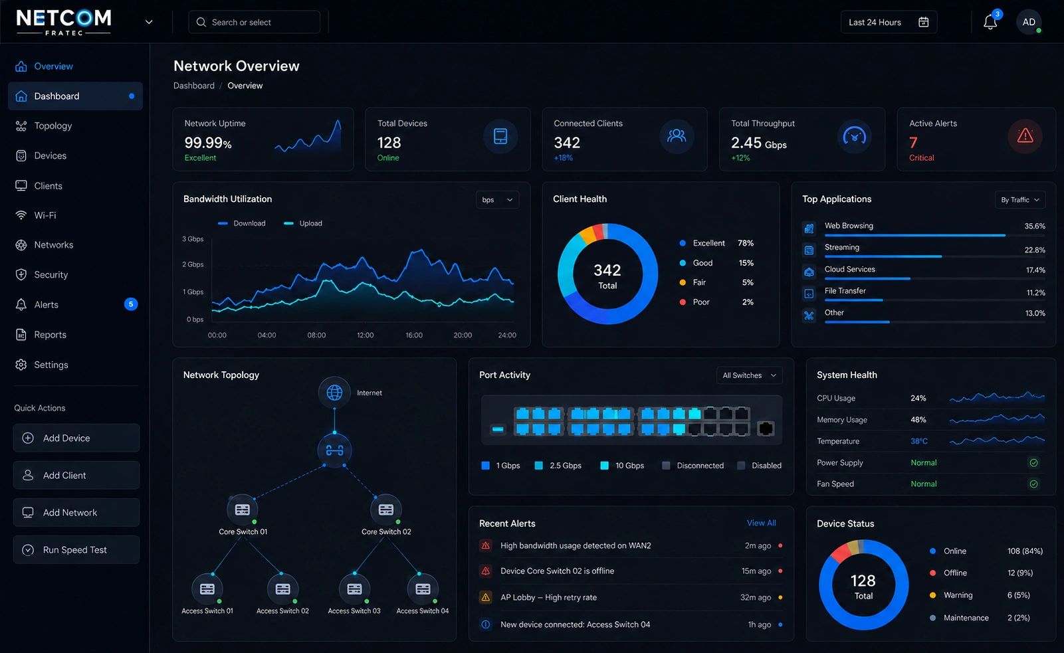The width and height of the screenshot is (1064, 653).
Task: Select the Access Switch 04 node
Action: pos(423,589)
